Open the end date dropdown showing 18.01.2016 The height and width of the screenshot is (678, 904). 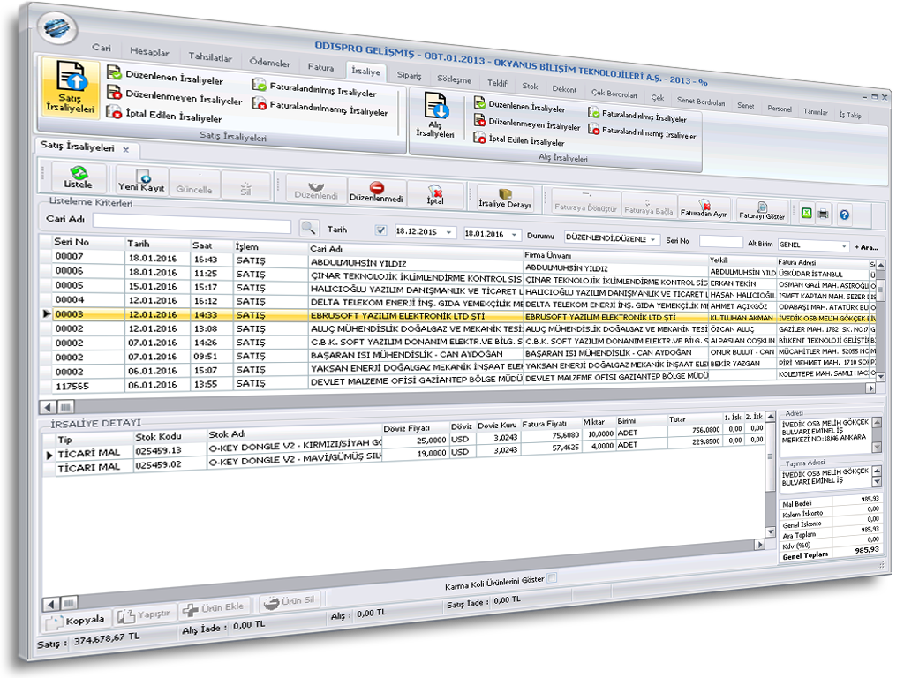pos(514,235)
